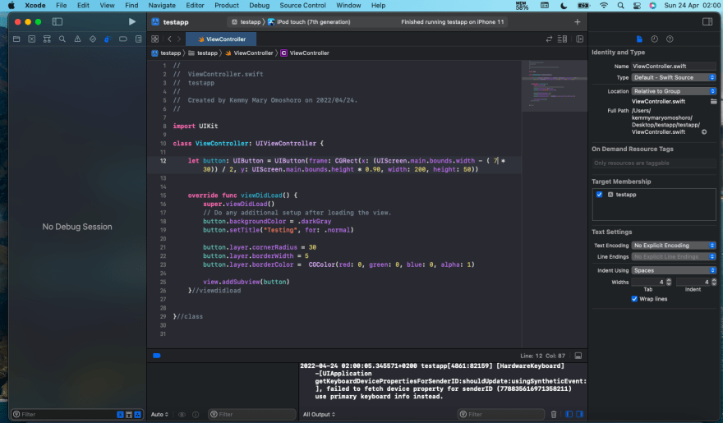
Task: Click the Spotlight search icon in menu bar
Action: tap(620, 6)
